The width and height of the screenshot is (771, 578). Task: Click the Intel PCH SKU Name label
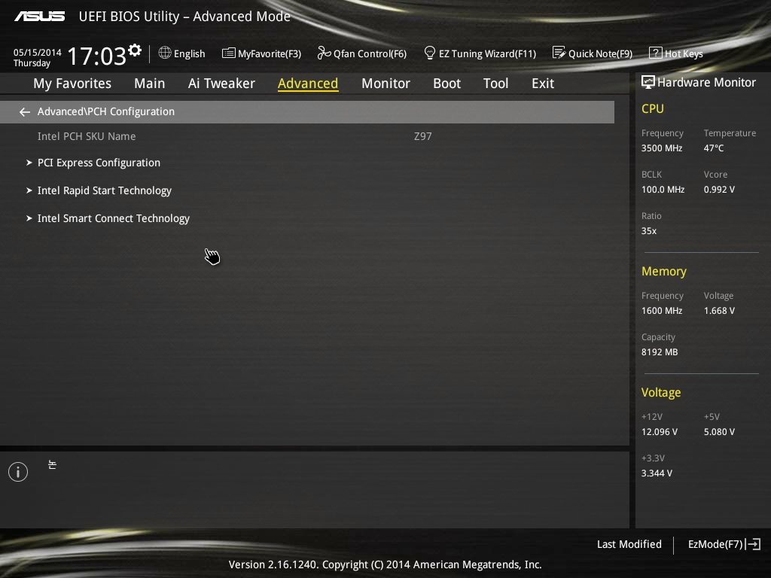point(87,136)
